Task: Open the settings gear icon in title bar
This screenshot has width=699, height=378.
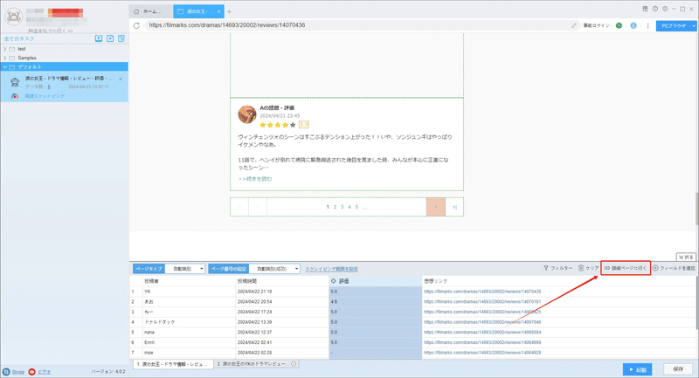Action: 665,9
